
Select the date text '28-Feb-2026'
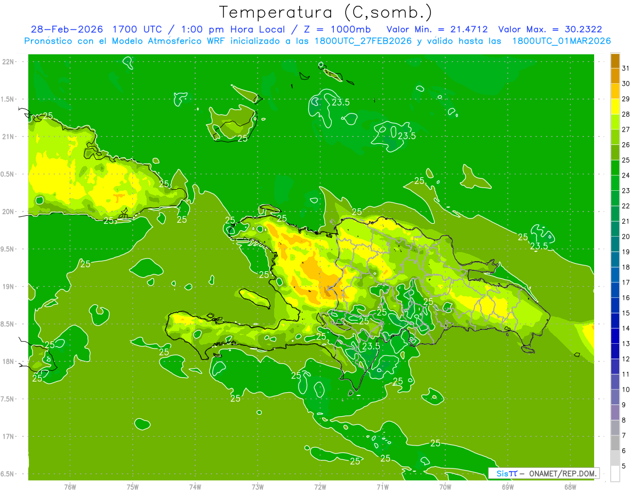coord(67,30)
